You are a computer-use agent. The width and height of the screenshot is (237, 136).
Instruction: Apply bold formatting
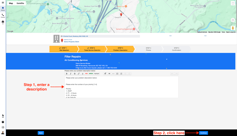(x=67, y=74)
